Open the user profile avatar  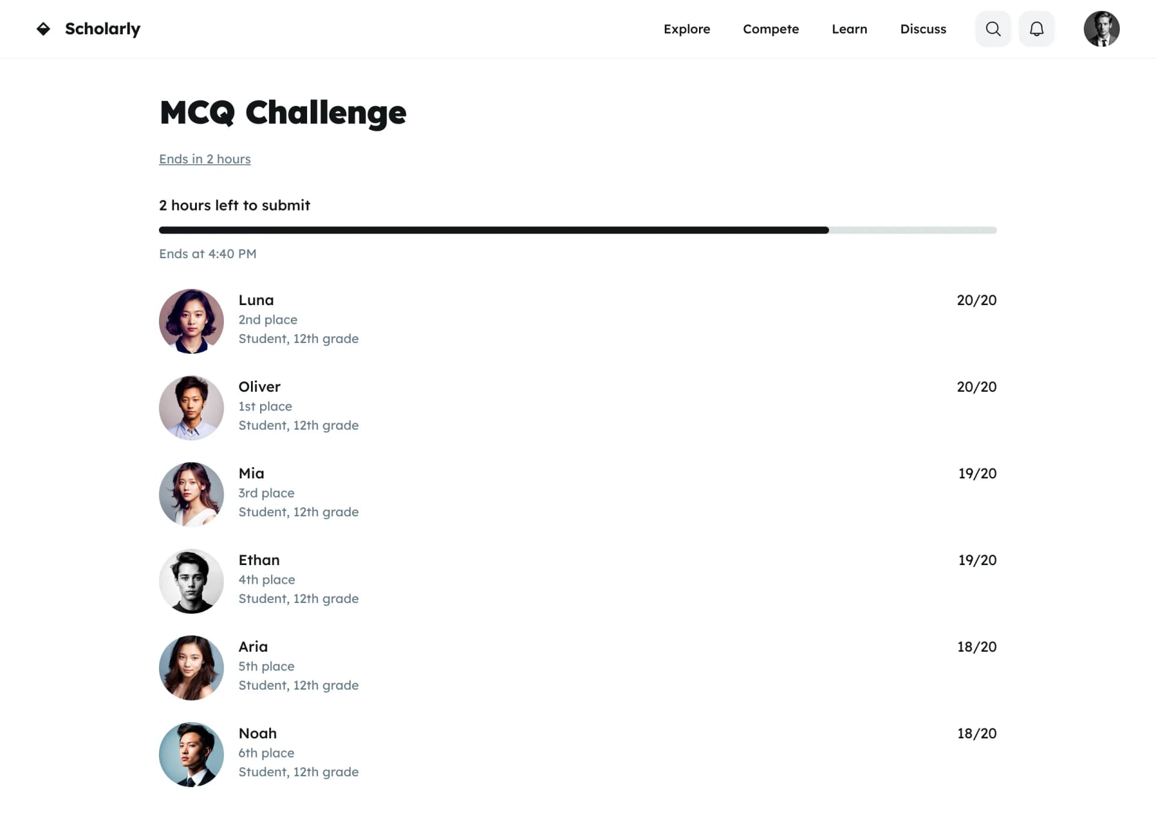tap(1101, 29)
